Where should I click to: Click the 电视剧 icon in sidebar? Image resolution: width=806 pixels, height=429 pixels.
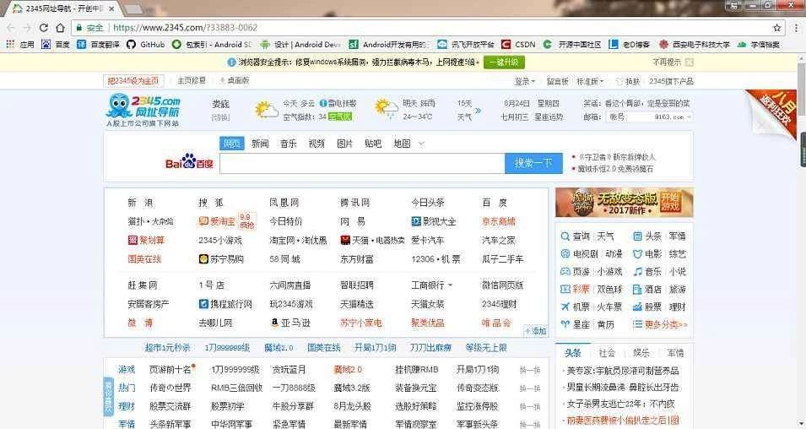(565, 254)
